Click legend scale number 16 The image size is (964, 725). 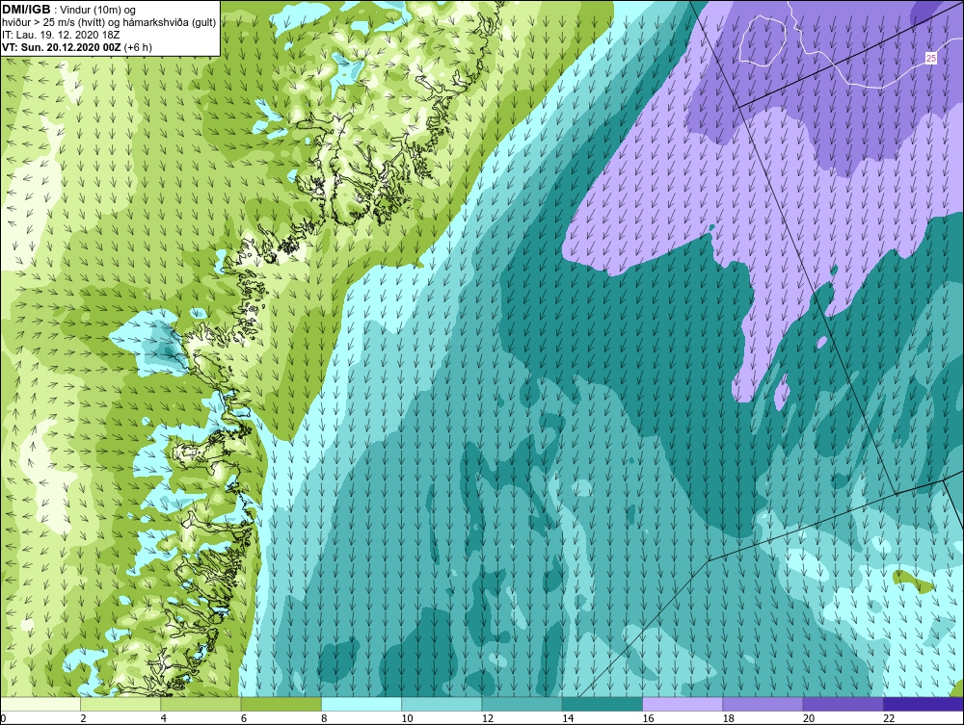[x=648, y=719]
